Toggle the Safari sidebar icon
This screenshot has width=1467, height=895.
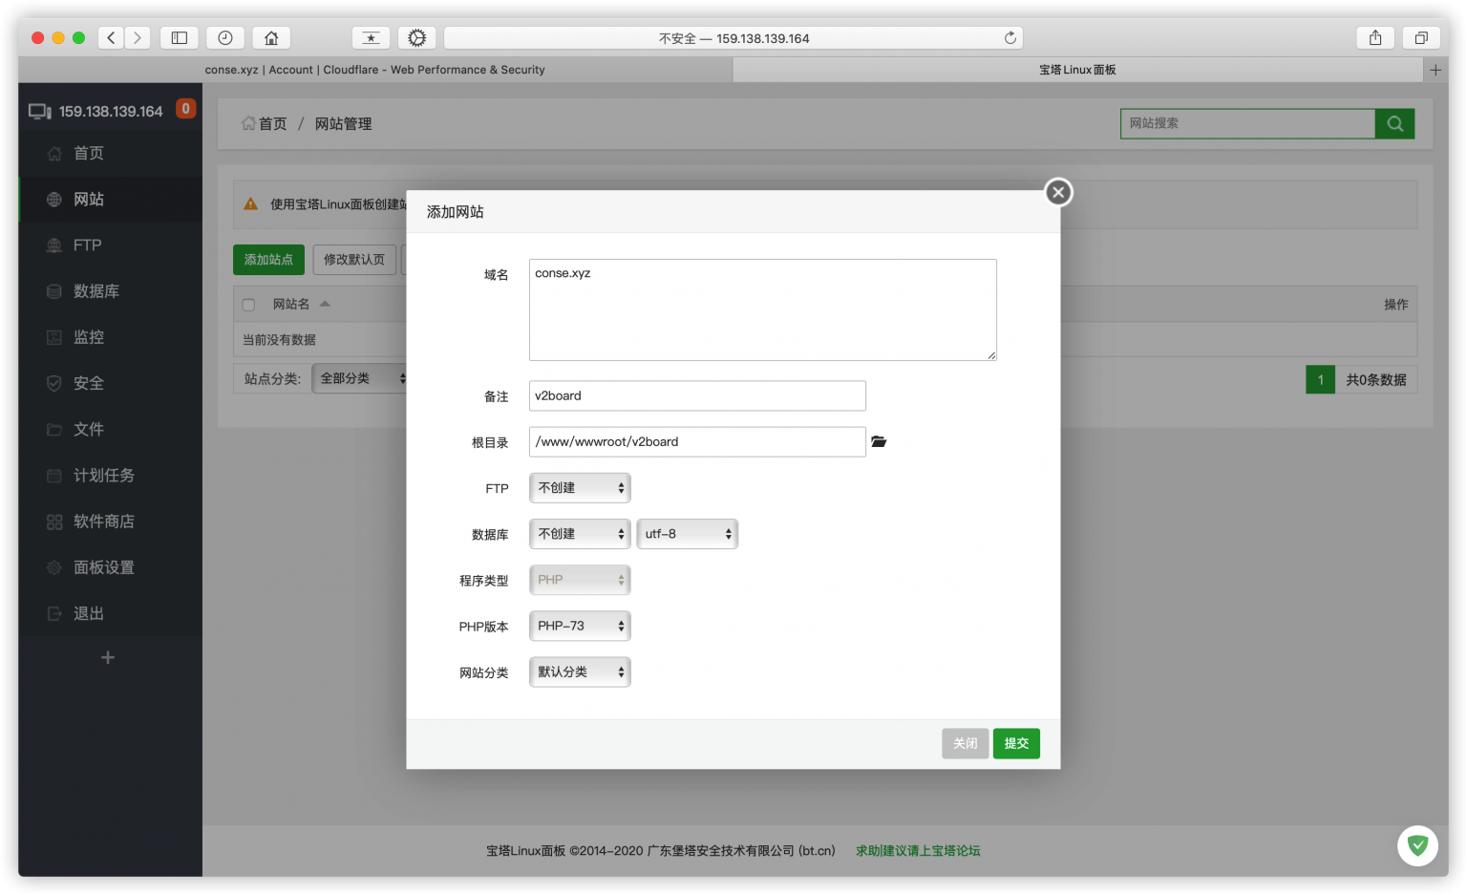[x=179, y=38]
